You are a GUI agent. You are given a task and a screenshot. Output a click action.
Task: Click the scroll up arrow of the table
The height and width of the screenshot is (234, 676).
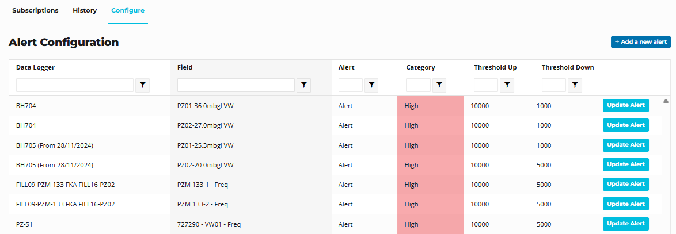point(666,101)
